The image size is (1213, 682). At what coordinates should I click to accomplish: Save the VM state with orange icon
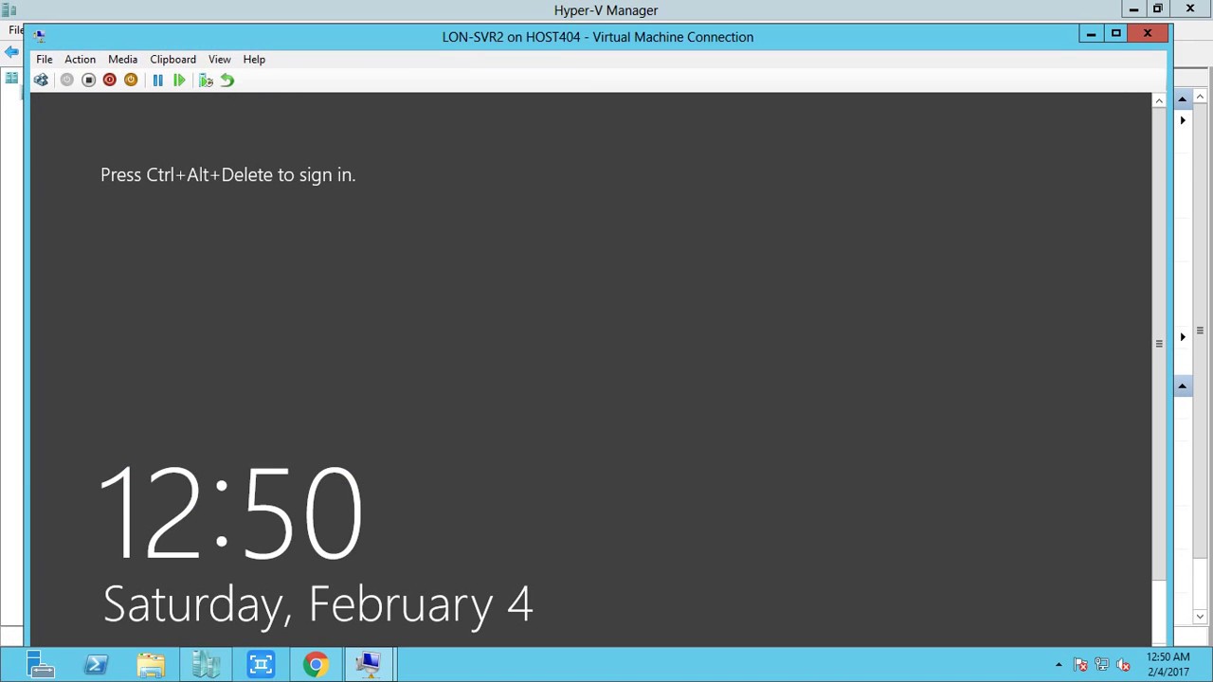click(131, 81)
